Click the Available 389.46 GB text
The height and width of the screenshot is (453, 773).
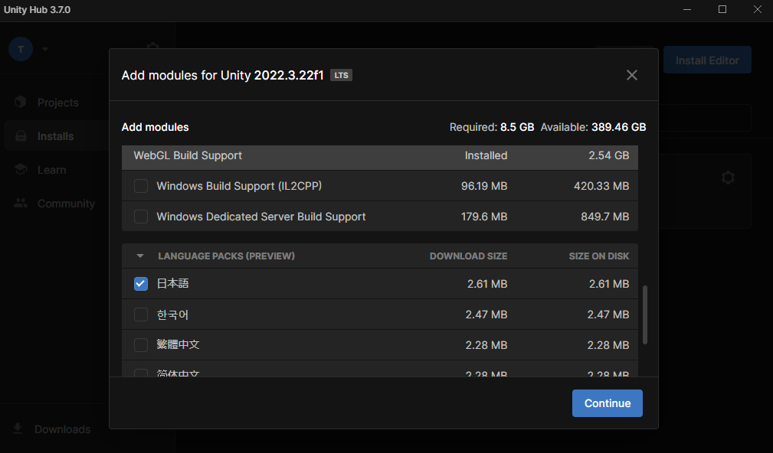(x=593, y=127)
